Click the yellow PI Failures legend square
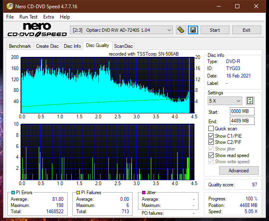Viewport: 269px width, 221px height. pyautogui.click(x=78, y=193)
